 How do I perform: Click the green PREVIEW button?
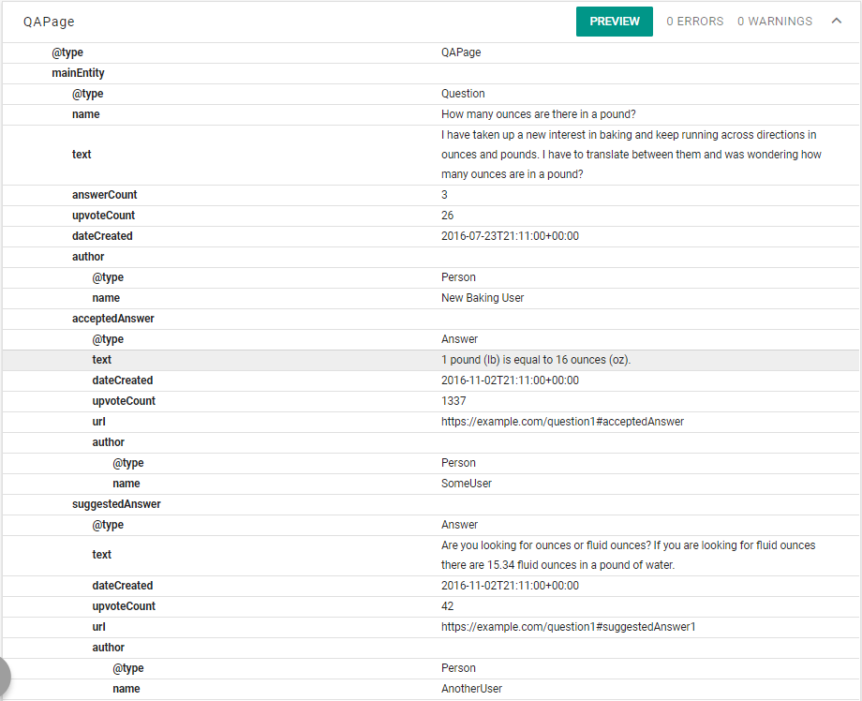click(x=614, y=22)
